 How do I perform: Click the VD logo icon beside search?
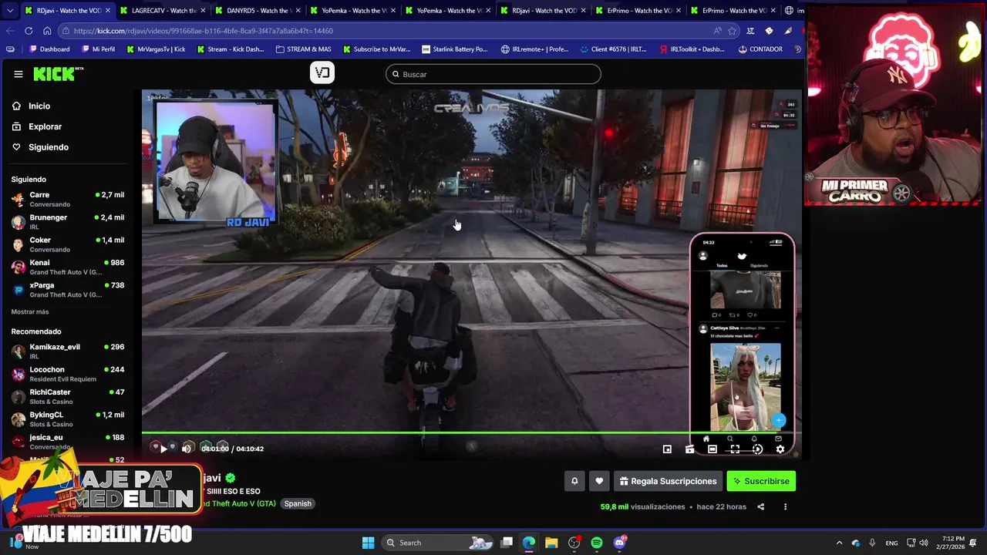coord(322,73)
